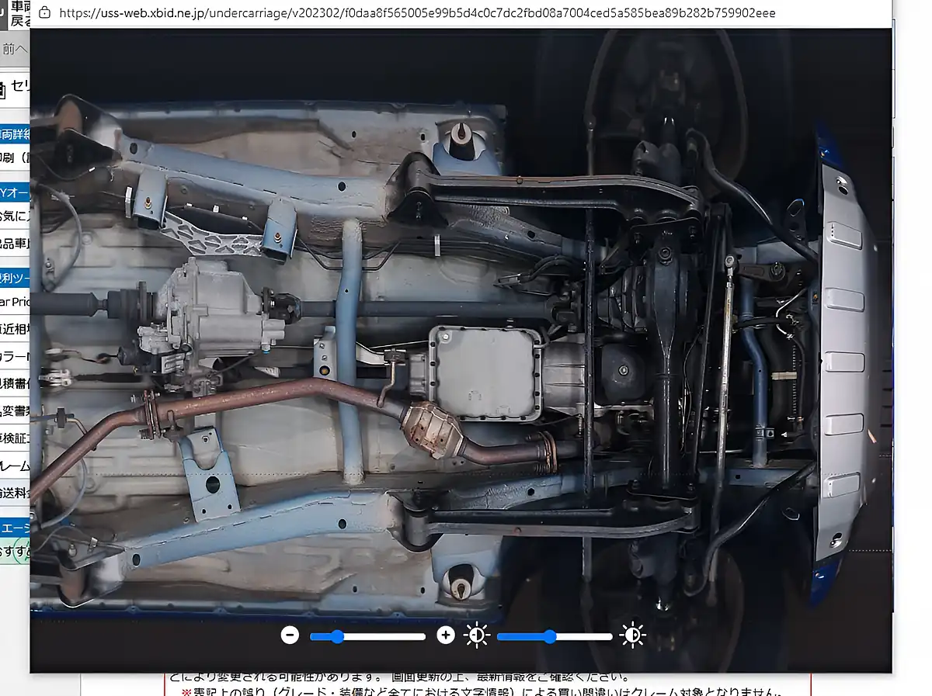Open the Car Price item in sidebar
932x696 pixels.
pos(15,301)
